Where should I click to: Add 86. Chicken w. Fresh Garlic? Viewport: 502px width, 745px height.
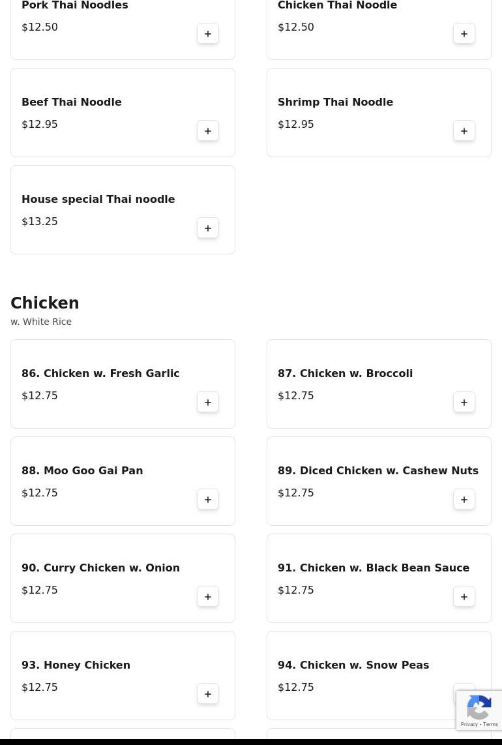208,403
